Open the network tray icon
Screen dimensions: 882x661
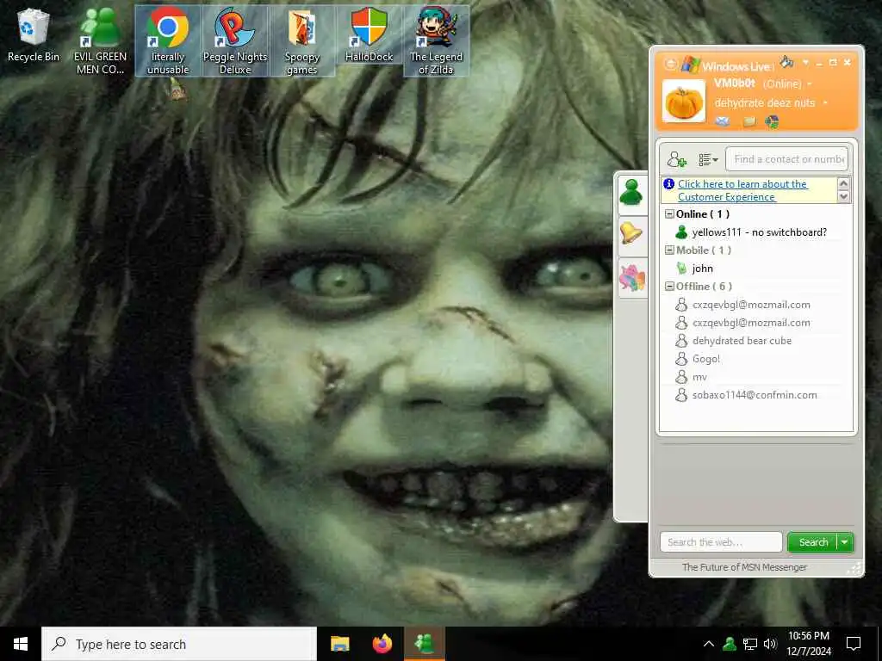tap(750, 644)
